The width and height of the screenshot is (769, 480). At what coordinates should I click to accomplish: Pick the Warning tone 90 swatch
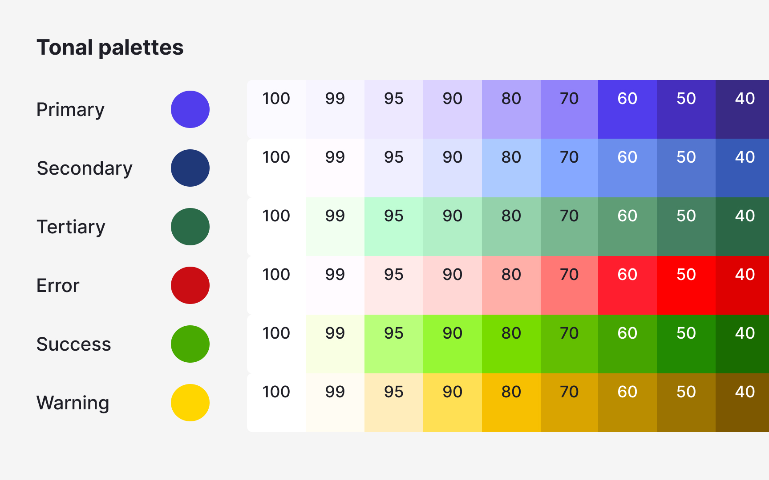pyautogui.click(x=452, y=403)
